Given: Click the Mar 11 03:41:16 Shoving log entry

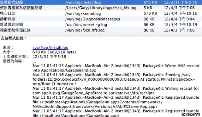Looking at the screenshot, I should (x=114, y=79).
